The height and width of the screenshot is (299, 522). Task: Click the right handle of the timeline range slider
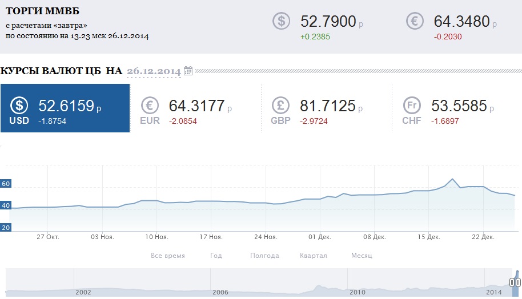[x=518, y=282]
